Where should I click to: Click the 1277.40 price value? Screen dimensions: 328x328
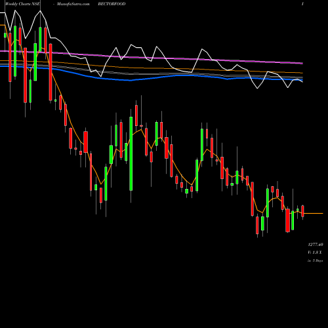316,245
